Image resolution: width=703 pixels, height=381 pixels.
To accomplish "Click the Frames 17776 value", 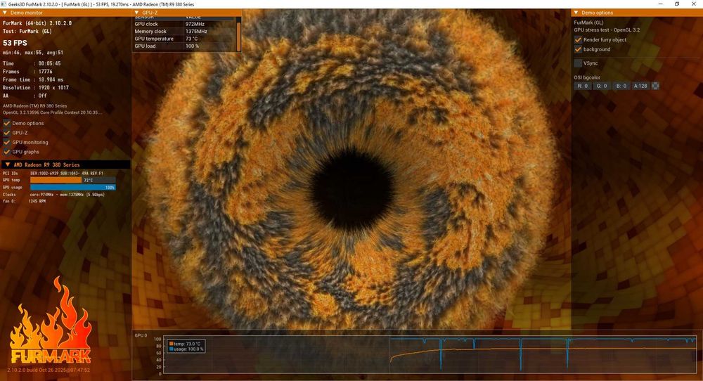I will point(45,71).
